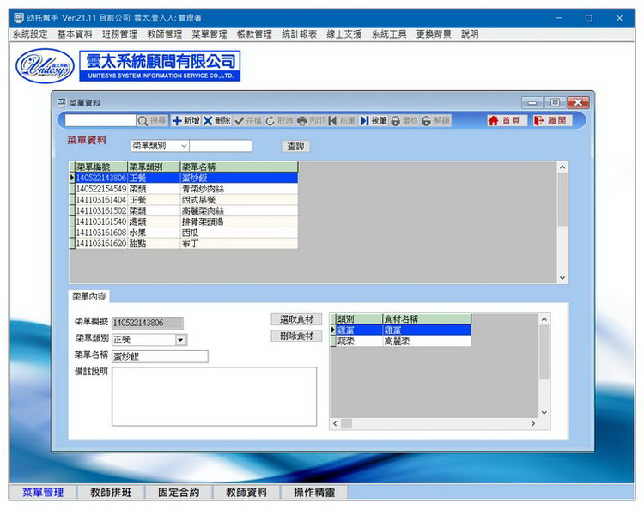This screenshot has width=644, height=509.
Task: Click the 搜尋 magnifier search icon
Action: click(143, 121)
